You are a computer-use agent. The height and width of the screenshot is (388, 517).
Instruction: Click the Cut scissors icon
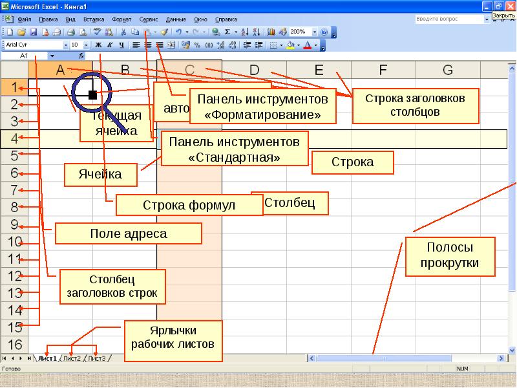coord(123,31)
